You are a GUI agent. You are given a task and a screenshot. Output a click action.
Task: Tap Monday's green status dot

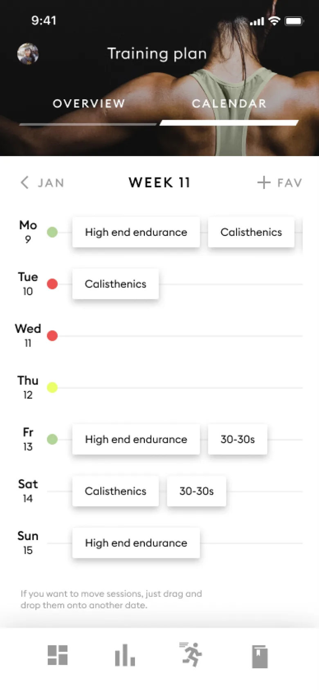[52, 232]
